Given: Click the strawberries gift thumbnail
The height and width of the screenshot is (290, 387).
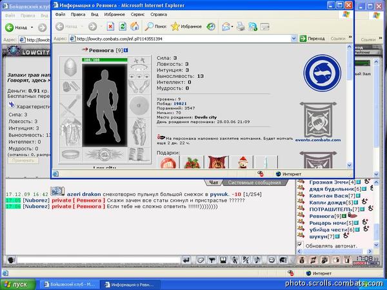Looking at the screenshot, I should (192, 162).
